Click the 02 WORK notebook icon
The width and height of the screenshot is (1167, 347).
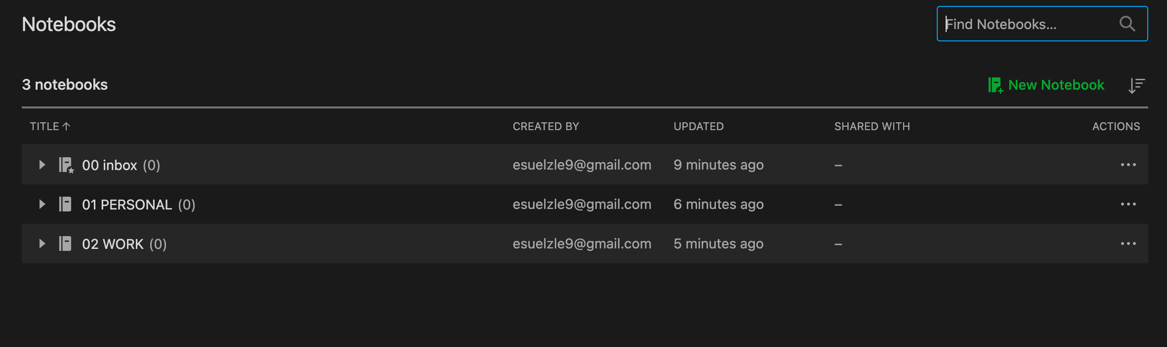(x=65, y=243)
